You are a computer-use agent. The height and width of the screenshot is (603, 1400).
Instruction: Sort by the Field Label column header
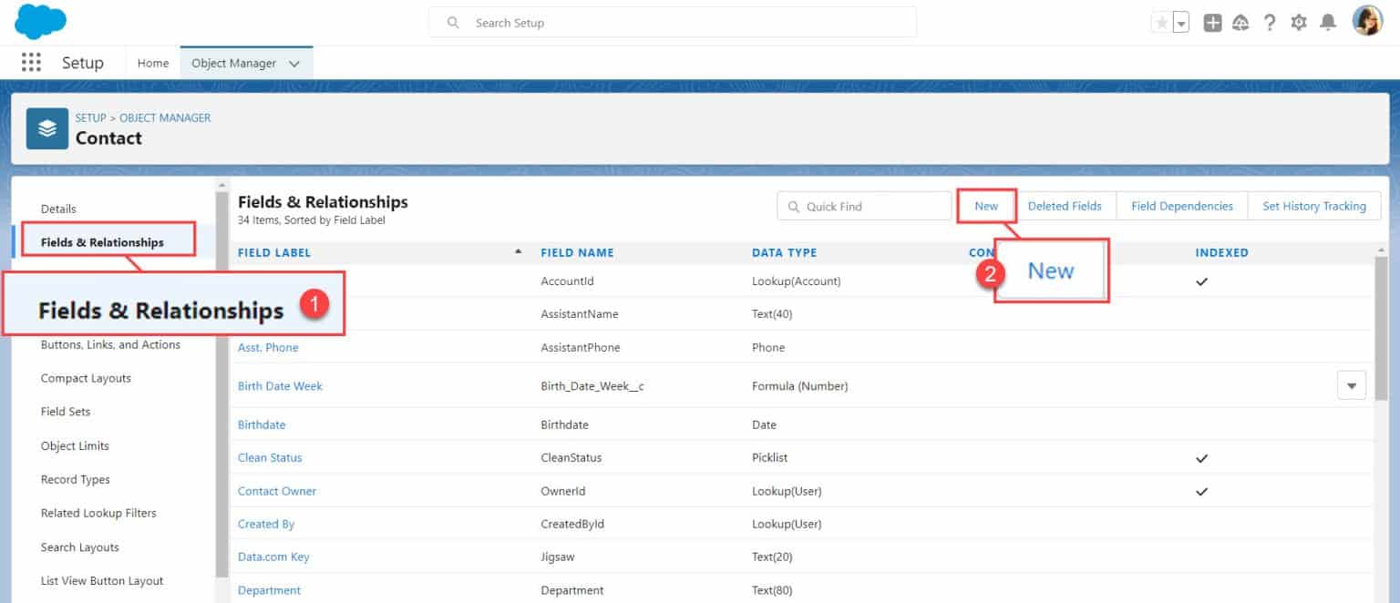[274, 252]
